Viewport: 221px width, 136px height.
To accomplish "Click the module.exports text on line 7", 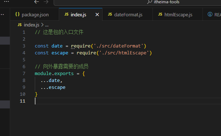I will pos(54,74).
